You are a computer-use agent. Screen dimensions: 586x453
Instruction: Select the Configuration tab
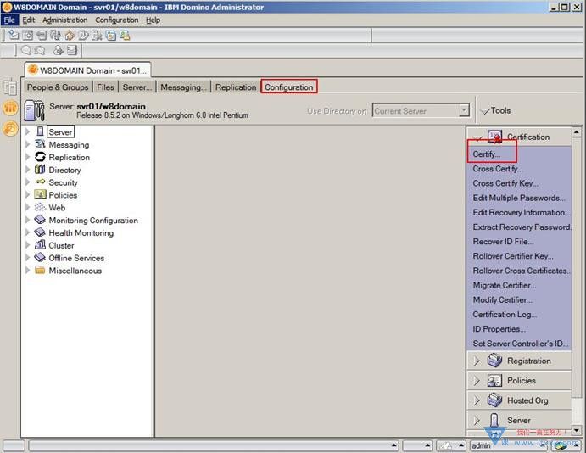pyautogui.click(x=289, y=87)
